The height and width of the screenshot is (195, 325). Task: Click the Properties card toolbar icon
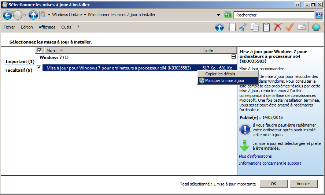pos(302,27)
